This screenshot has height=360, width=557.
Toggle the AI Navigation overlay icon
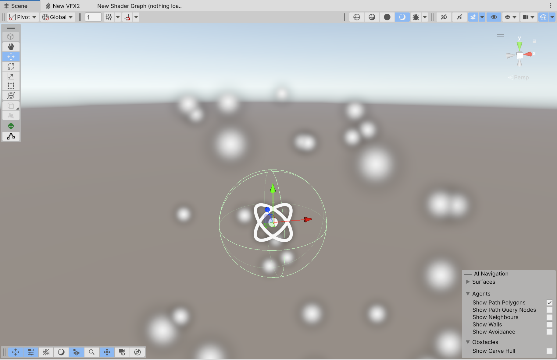pos(77,352)
